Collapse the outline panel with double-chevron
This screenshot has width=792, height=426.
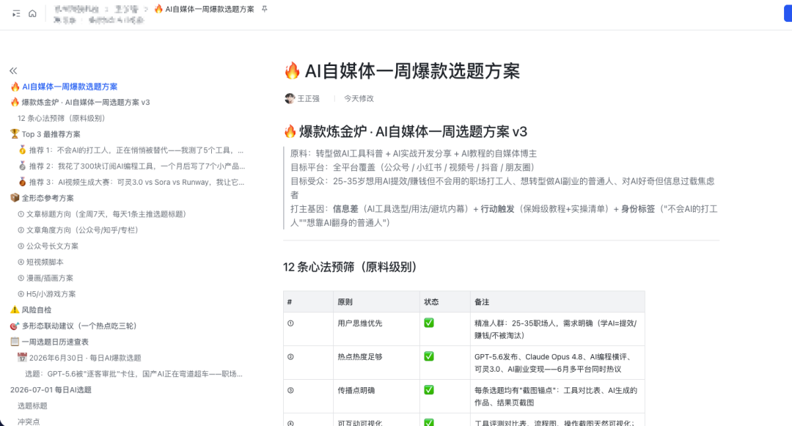tap(13, 70)
